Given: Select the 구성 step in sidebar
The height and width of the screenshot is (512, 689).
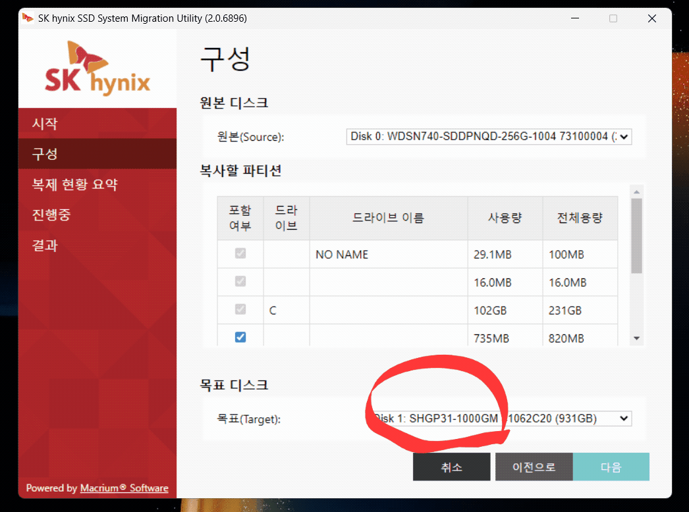Looking at the screenshot, I should point(97,154).
